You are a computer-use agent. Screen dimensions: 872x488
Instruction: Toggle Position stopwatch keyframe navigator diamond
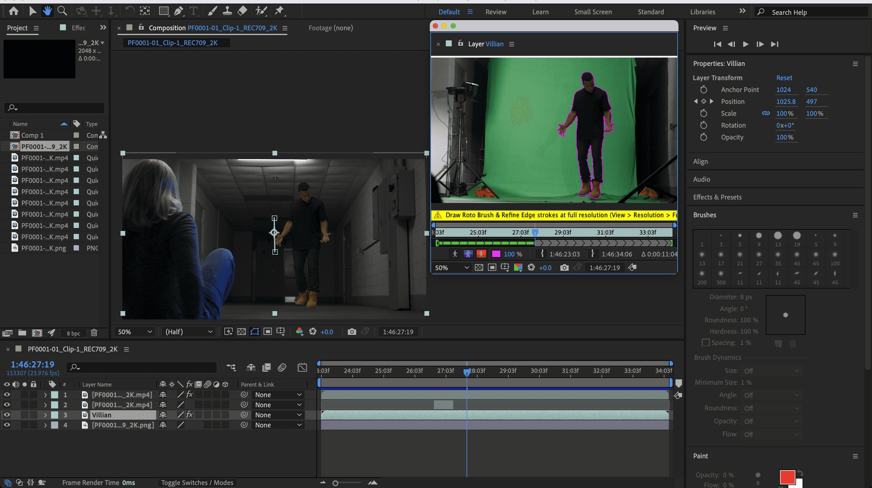704,101
